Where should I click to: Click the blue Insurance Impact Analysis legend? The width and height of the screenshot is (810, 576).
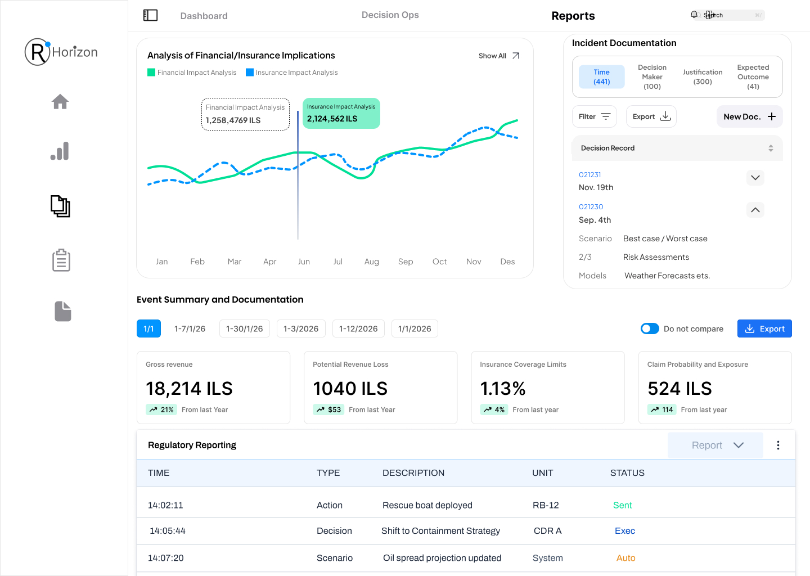[x=292, y=73]
